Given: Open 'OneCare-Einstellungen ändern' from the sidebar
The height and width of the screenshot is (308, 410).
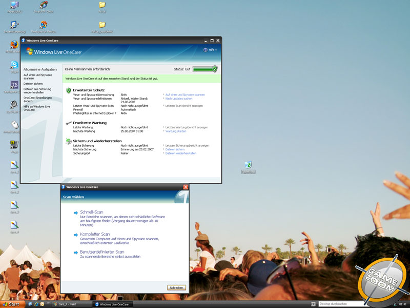Looking at the screenshot, I should (37, 100).
